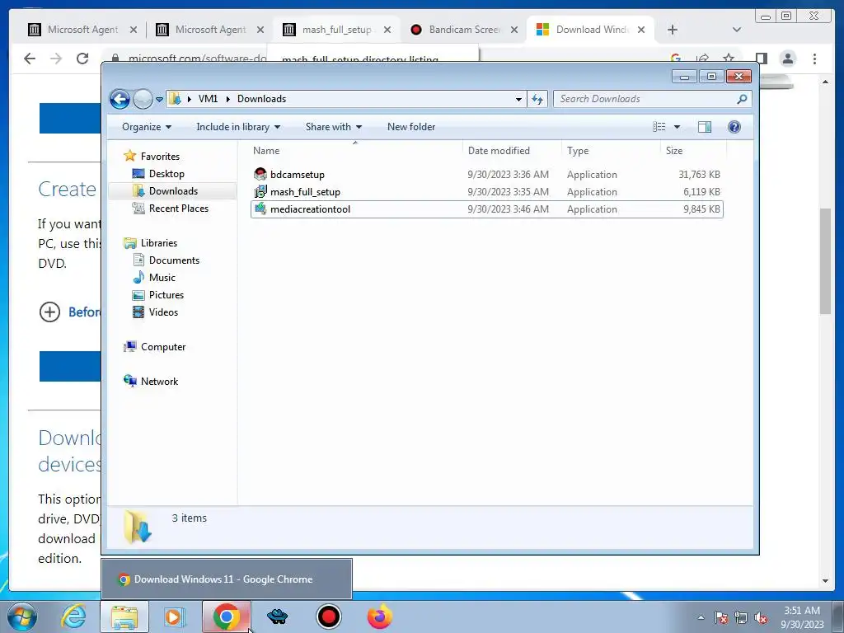Open Pictures library
This screenshot has width=844, height=633.
coord(166,295)
